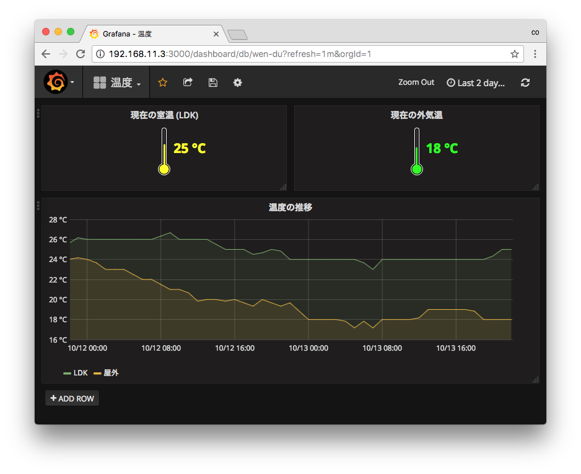Open dashboard settings gear icon
The image size is (581, 474).
coord(237,82)
